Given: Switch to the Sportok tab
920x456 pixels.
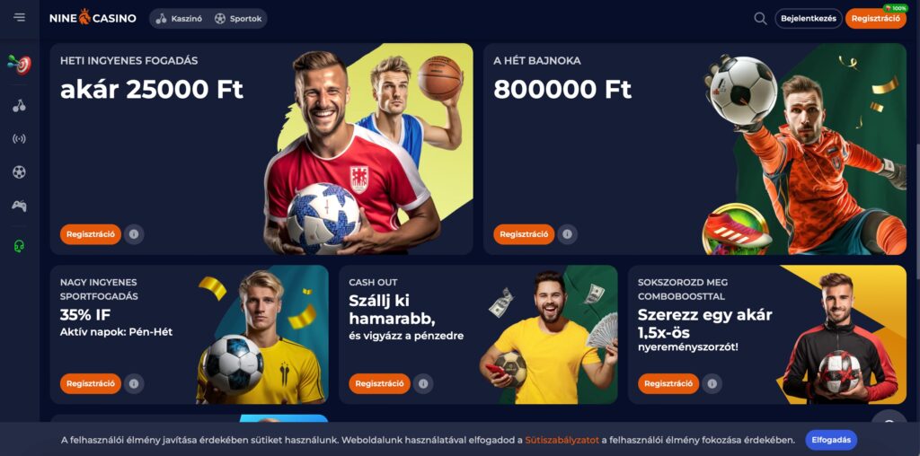Looking at the screenshot, I should [x=238, y=19].
